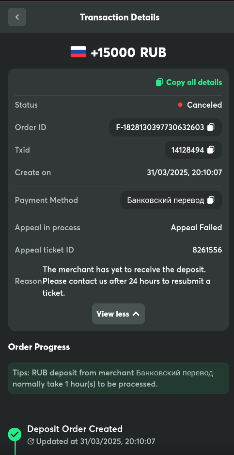
Task: Click the refresh icon beside Updated at
Action: click(31, 442)
